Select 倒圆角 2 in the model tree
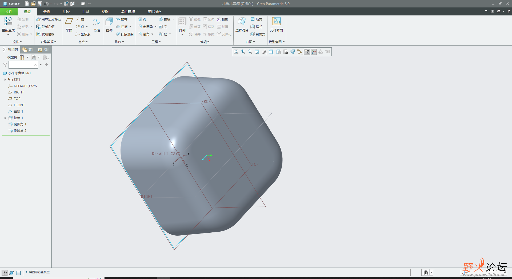512x279 pixels. click(17, 131)
